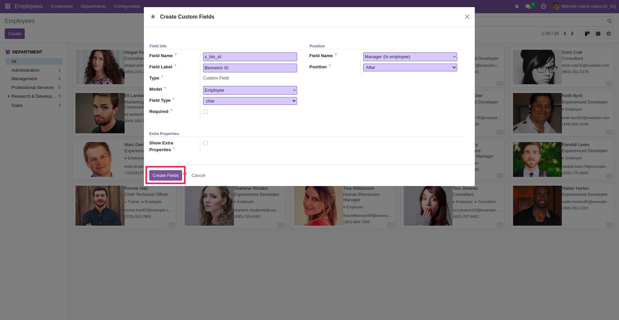
Task: Show help tooltip for Field Label
Action: coord(175,66)
